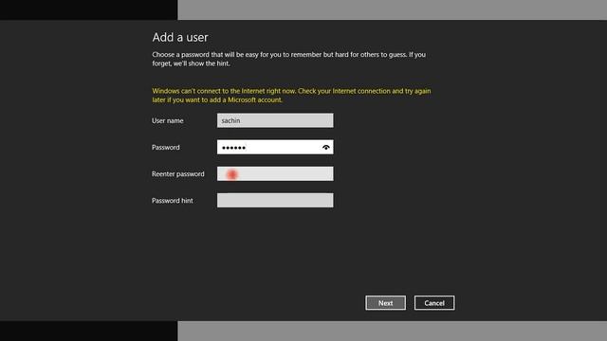The width and height of the screenshot is (607, 341).
Task: Click the 'Add a user' heading
Action: [180, 37]
